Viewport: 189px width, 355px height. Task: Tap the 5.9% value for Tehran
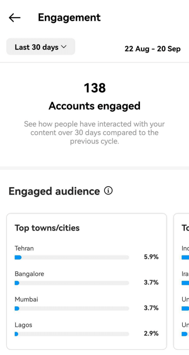point(151,257)
